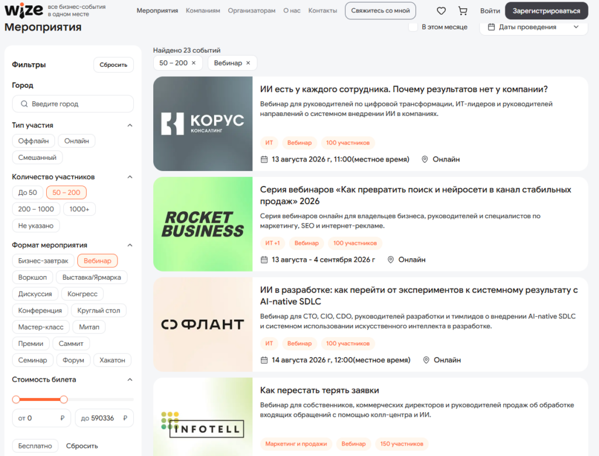Click calendar icon beside 13 августа 2026 г, 11:00
599x456 pixels.
point(264,159)
